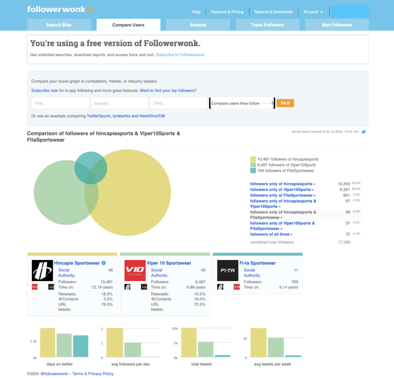Click the Viper 10 Sportswear V10 logo
This screenshot has width=394, height=378.
click(x=135, y=270)
